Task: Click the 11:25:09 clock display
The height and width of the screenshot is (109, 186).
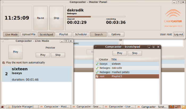Action: [17, 18]
